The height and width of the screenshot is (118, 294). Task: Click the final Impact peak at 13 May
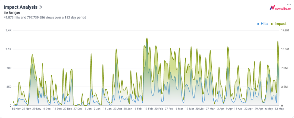pos(278,41)
